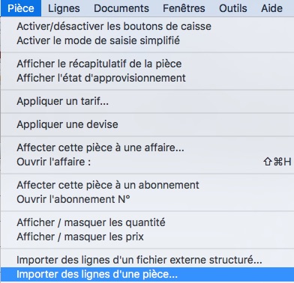294x283 pixels.
Task: Open the Outils menu
Action: pyautogui.click(x=233, y=8)
